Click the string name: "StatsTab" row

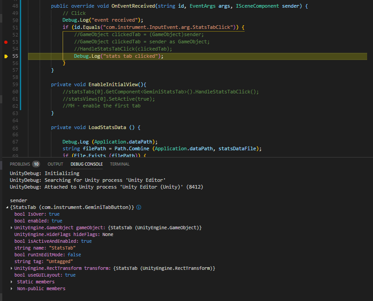coord(45,248)
